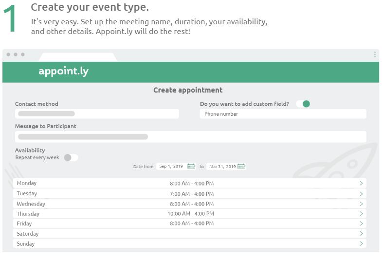Expand the Friday availability row
This screenshot has height=257, width=383.
pos(361,223)
